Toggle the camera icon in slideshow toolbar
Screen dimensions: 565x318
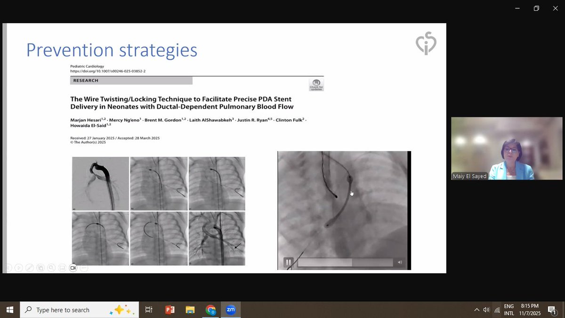73,268
